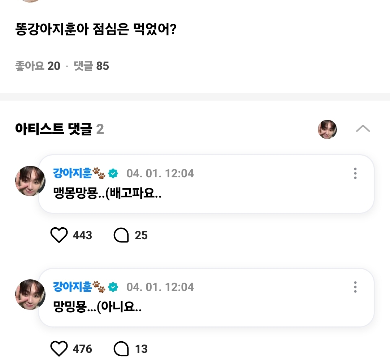The width and height of the screenshot is (390, 363).
Task: Open replies on the 맹몽망묭 comment
Action: pyautogui.click(x=121, y=236)
